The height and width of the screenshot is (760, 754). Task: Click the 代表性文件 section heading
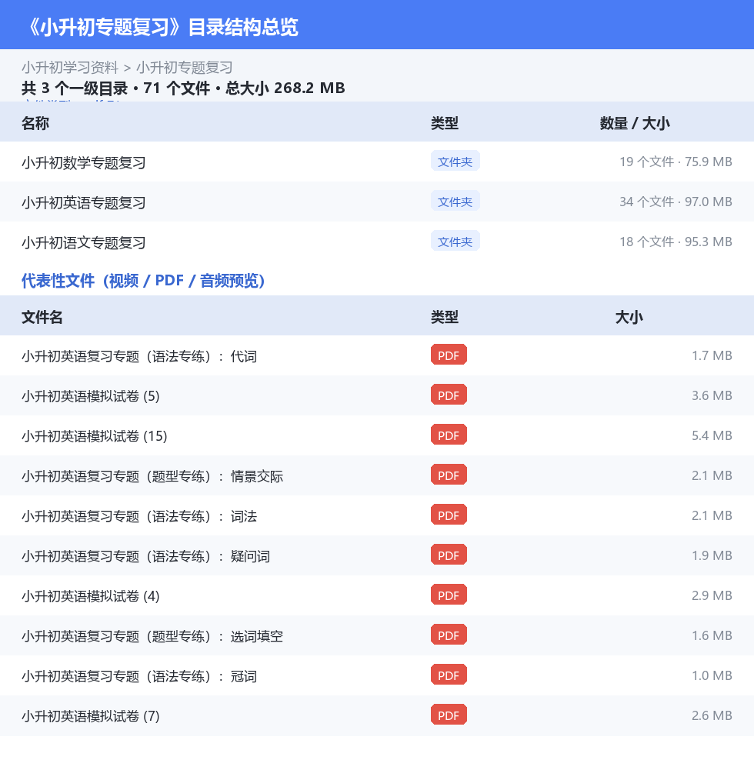coord(143,280)
